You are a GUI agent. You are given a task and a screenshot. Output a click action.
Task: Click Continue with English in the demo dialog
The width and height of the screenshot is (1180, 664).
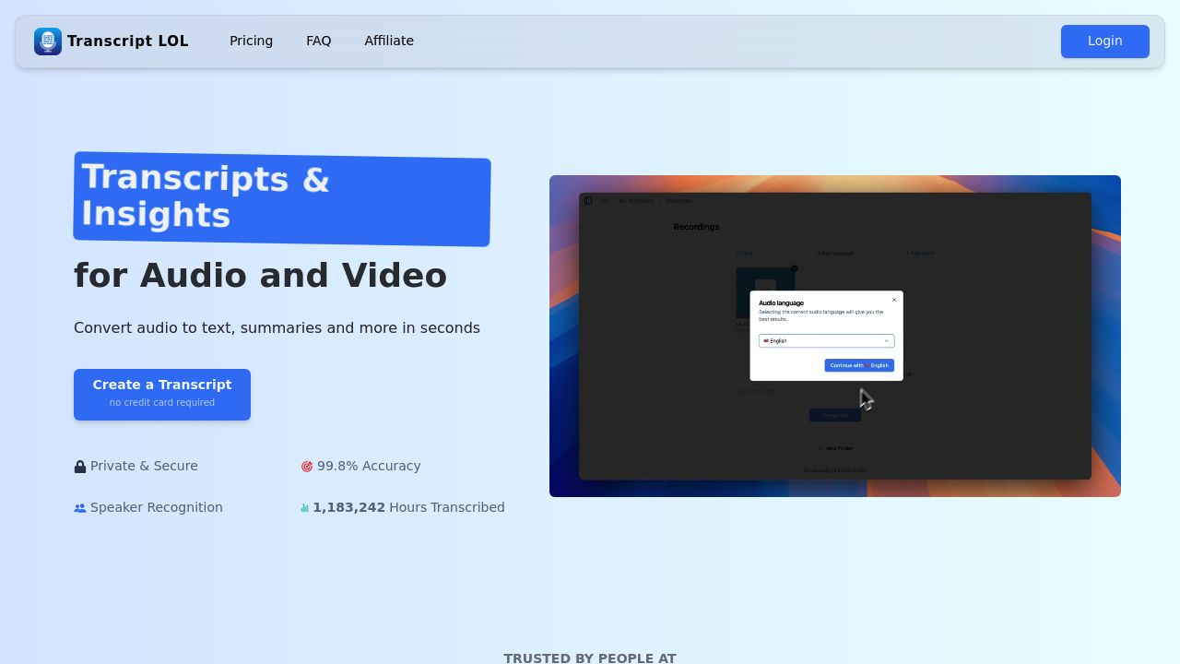[859, 365]
